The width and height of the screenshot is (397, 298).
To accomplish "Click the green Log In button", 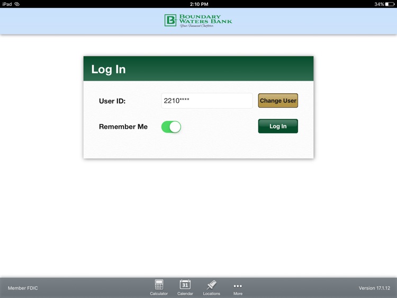I will click(278, 126).
